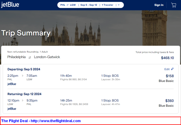181x125 pixels.
Task: Click Blue Basic under $158
Action: [166, 81]
